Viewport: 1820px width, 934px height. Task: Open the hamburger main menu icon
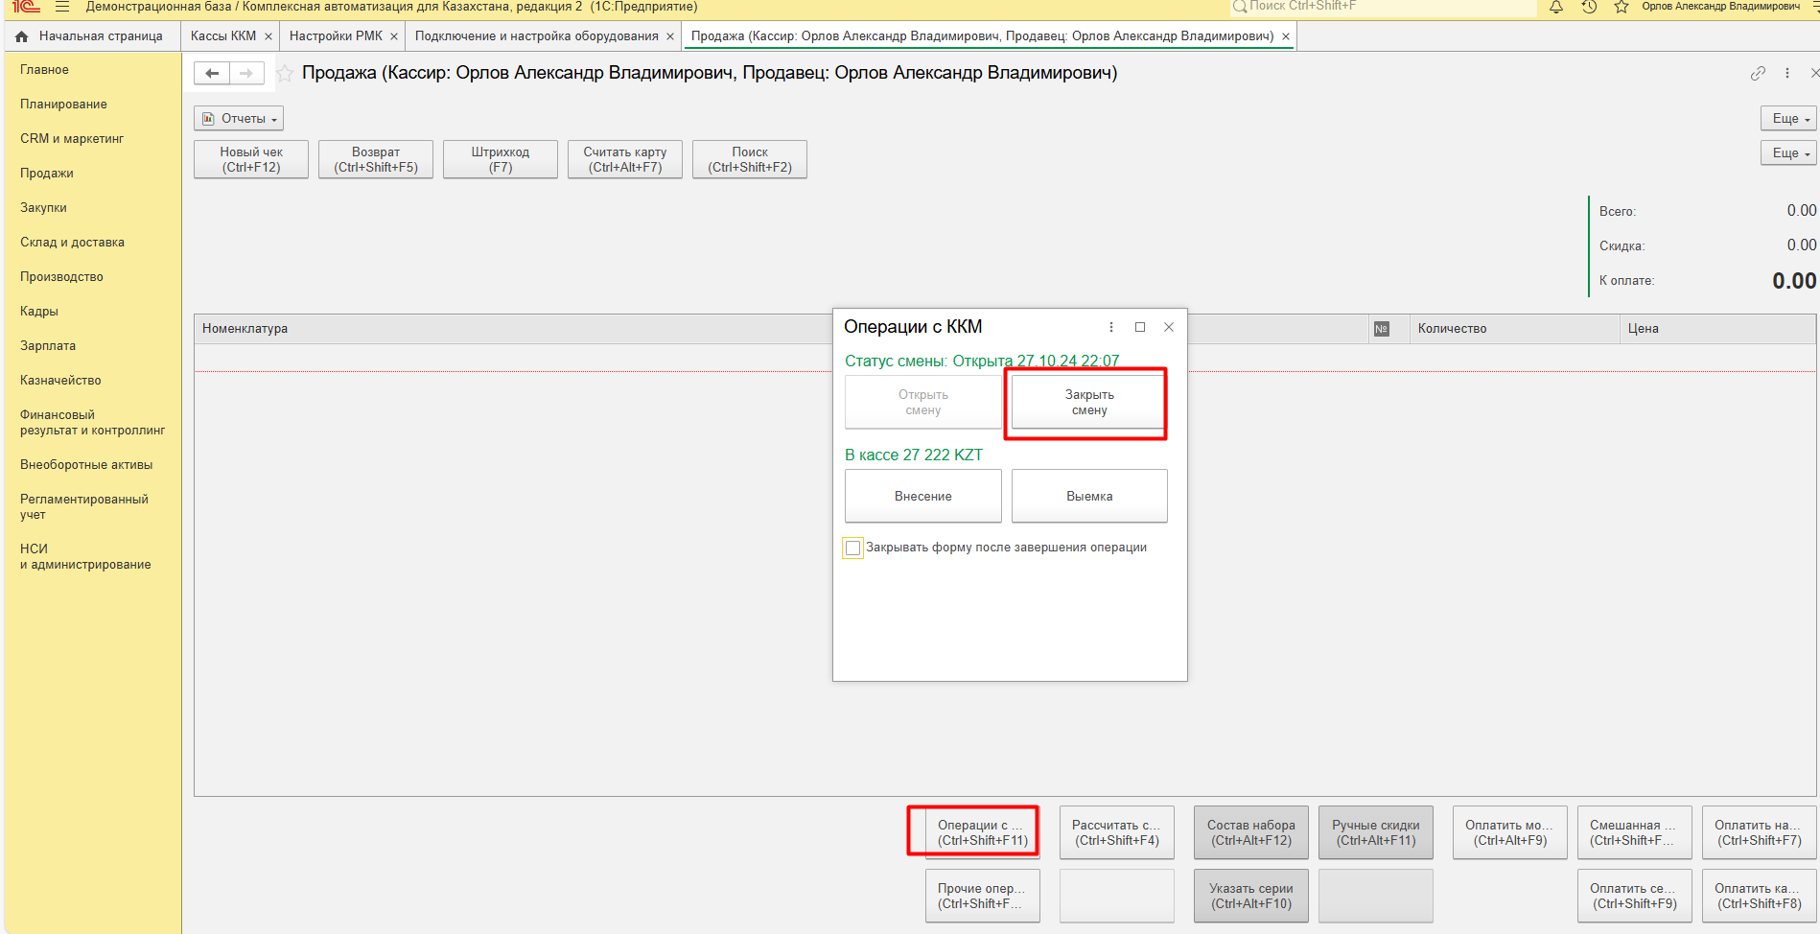(x=62, y=7)
